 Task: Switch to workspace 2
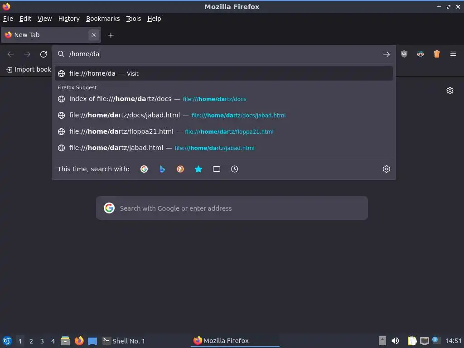pos(31,341)
